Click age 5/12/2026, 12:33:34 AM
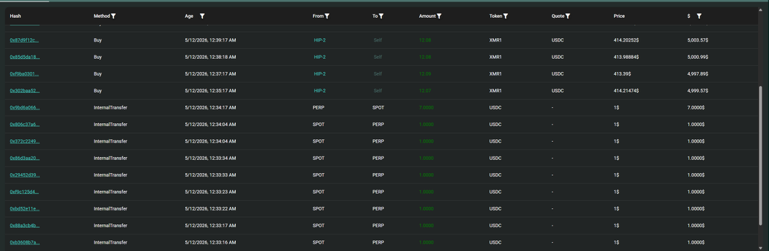The width and height of the screenshot is (769, 251). click(x=210, y=158)
